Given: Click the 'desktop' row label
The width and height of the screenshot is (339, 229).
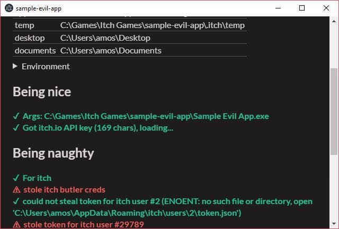Looking at the screenshot, I should click(30, 38).
